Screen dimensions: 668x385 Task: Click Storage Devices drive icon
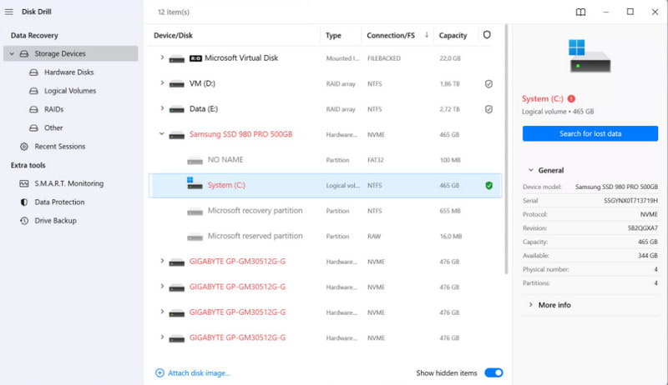[x=24, y=53]
